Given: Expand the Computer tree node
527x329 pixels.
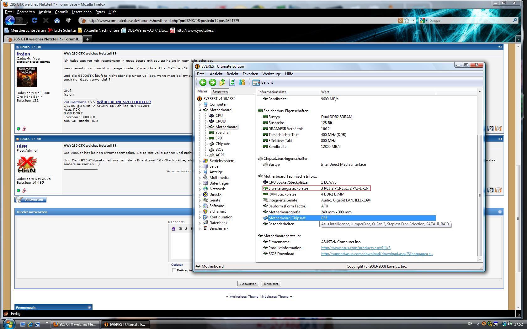Looking at the screenshot, I should tap(200, 104).
